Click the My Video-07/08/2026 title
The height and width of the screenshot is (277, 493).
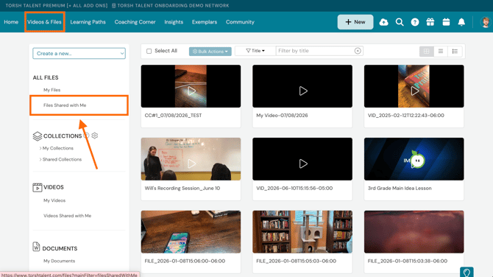tap(282, 116)
